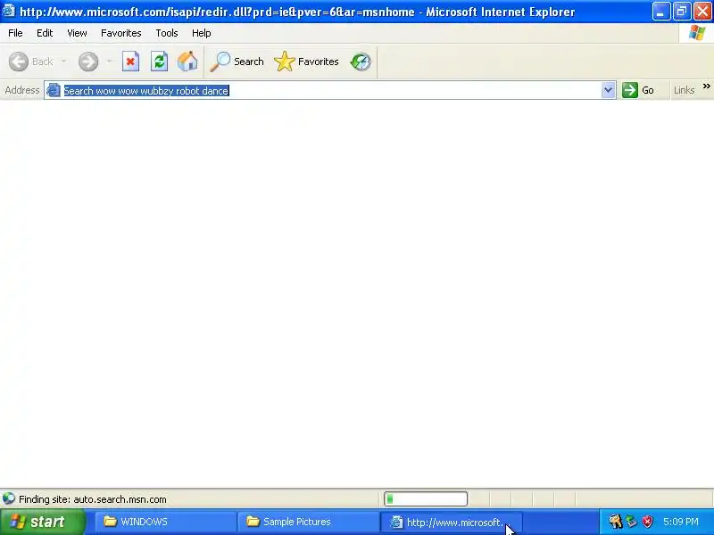Open the View menu

pos(77,33)
